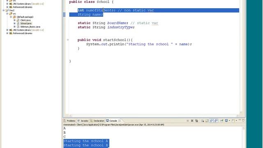Collapse the Day2 project node

(4, 10)
